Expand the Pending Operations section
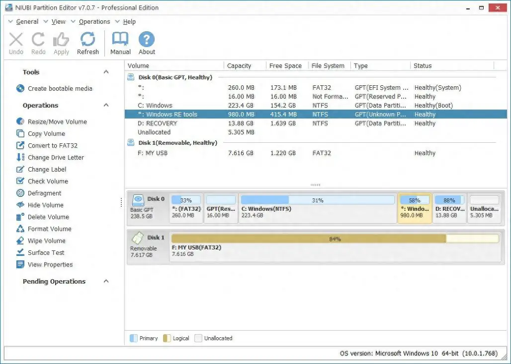 (106, 281)
